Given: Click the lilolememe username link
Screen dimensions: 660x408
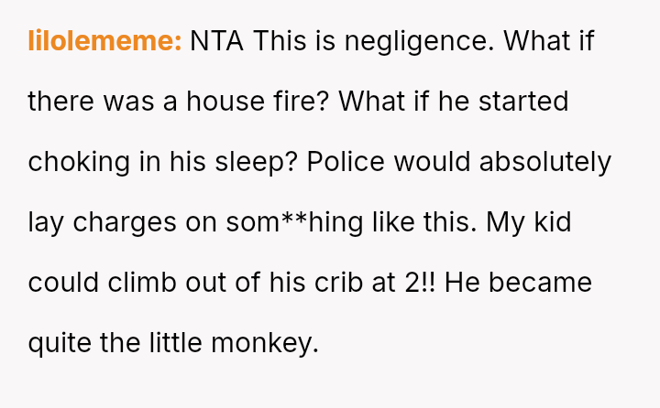Looking at the screenshot, I should tap(104, 41).
